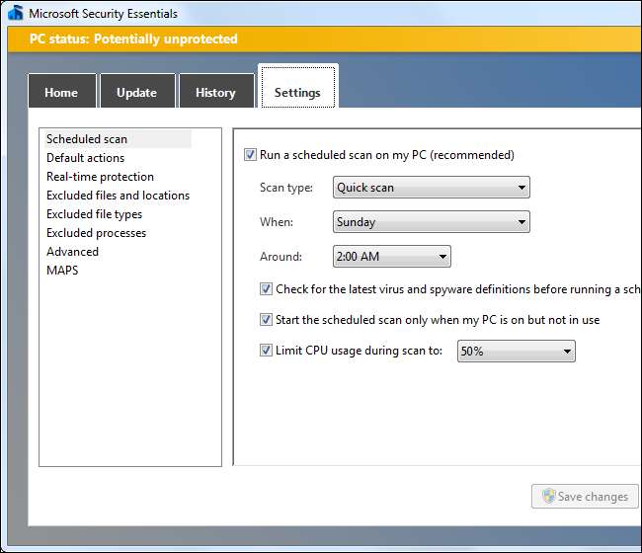Disable Limit CPU usage during scan
Screen dimensions: 642x553
coord(266,351)
